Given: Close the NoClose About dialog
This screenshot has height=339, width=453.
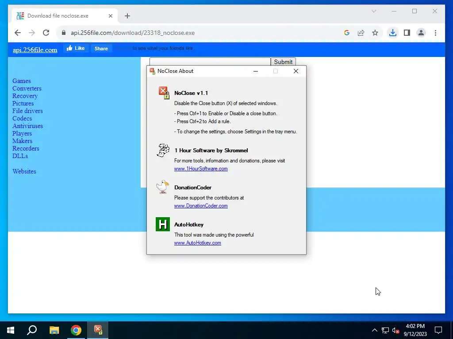Looking at the screenshot, I should (296, 71).
